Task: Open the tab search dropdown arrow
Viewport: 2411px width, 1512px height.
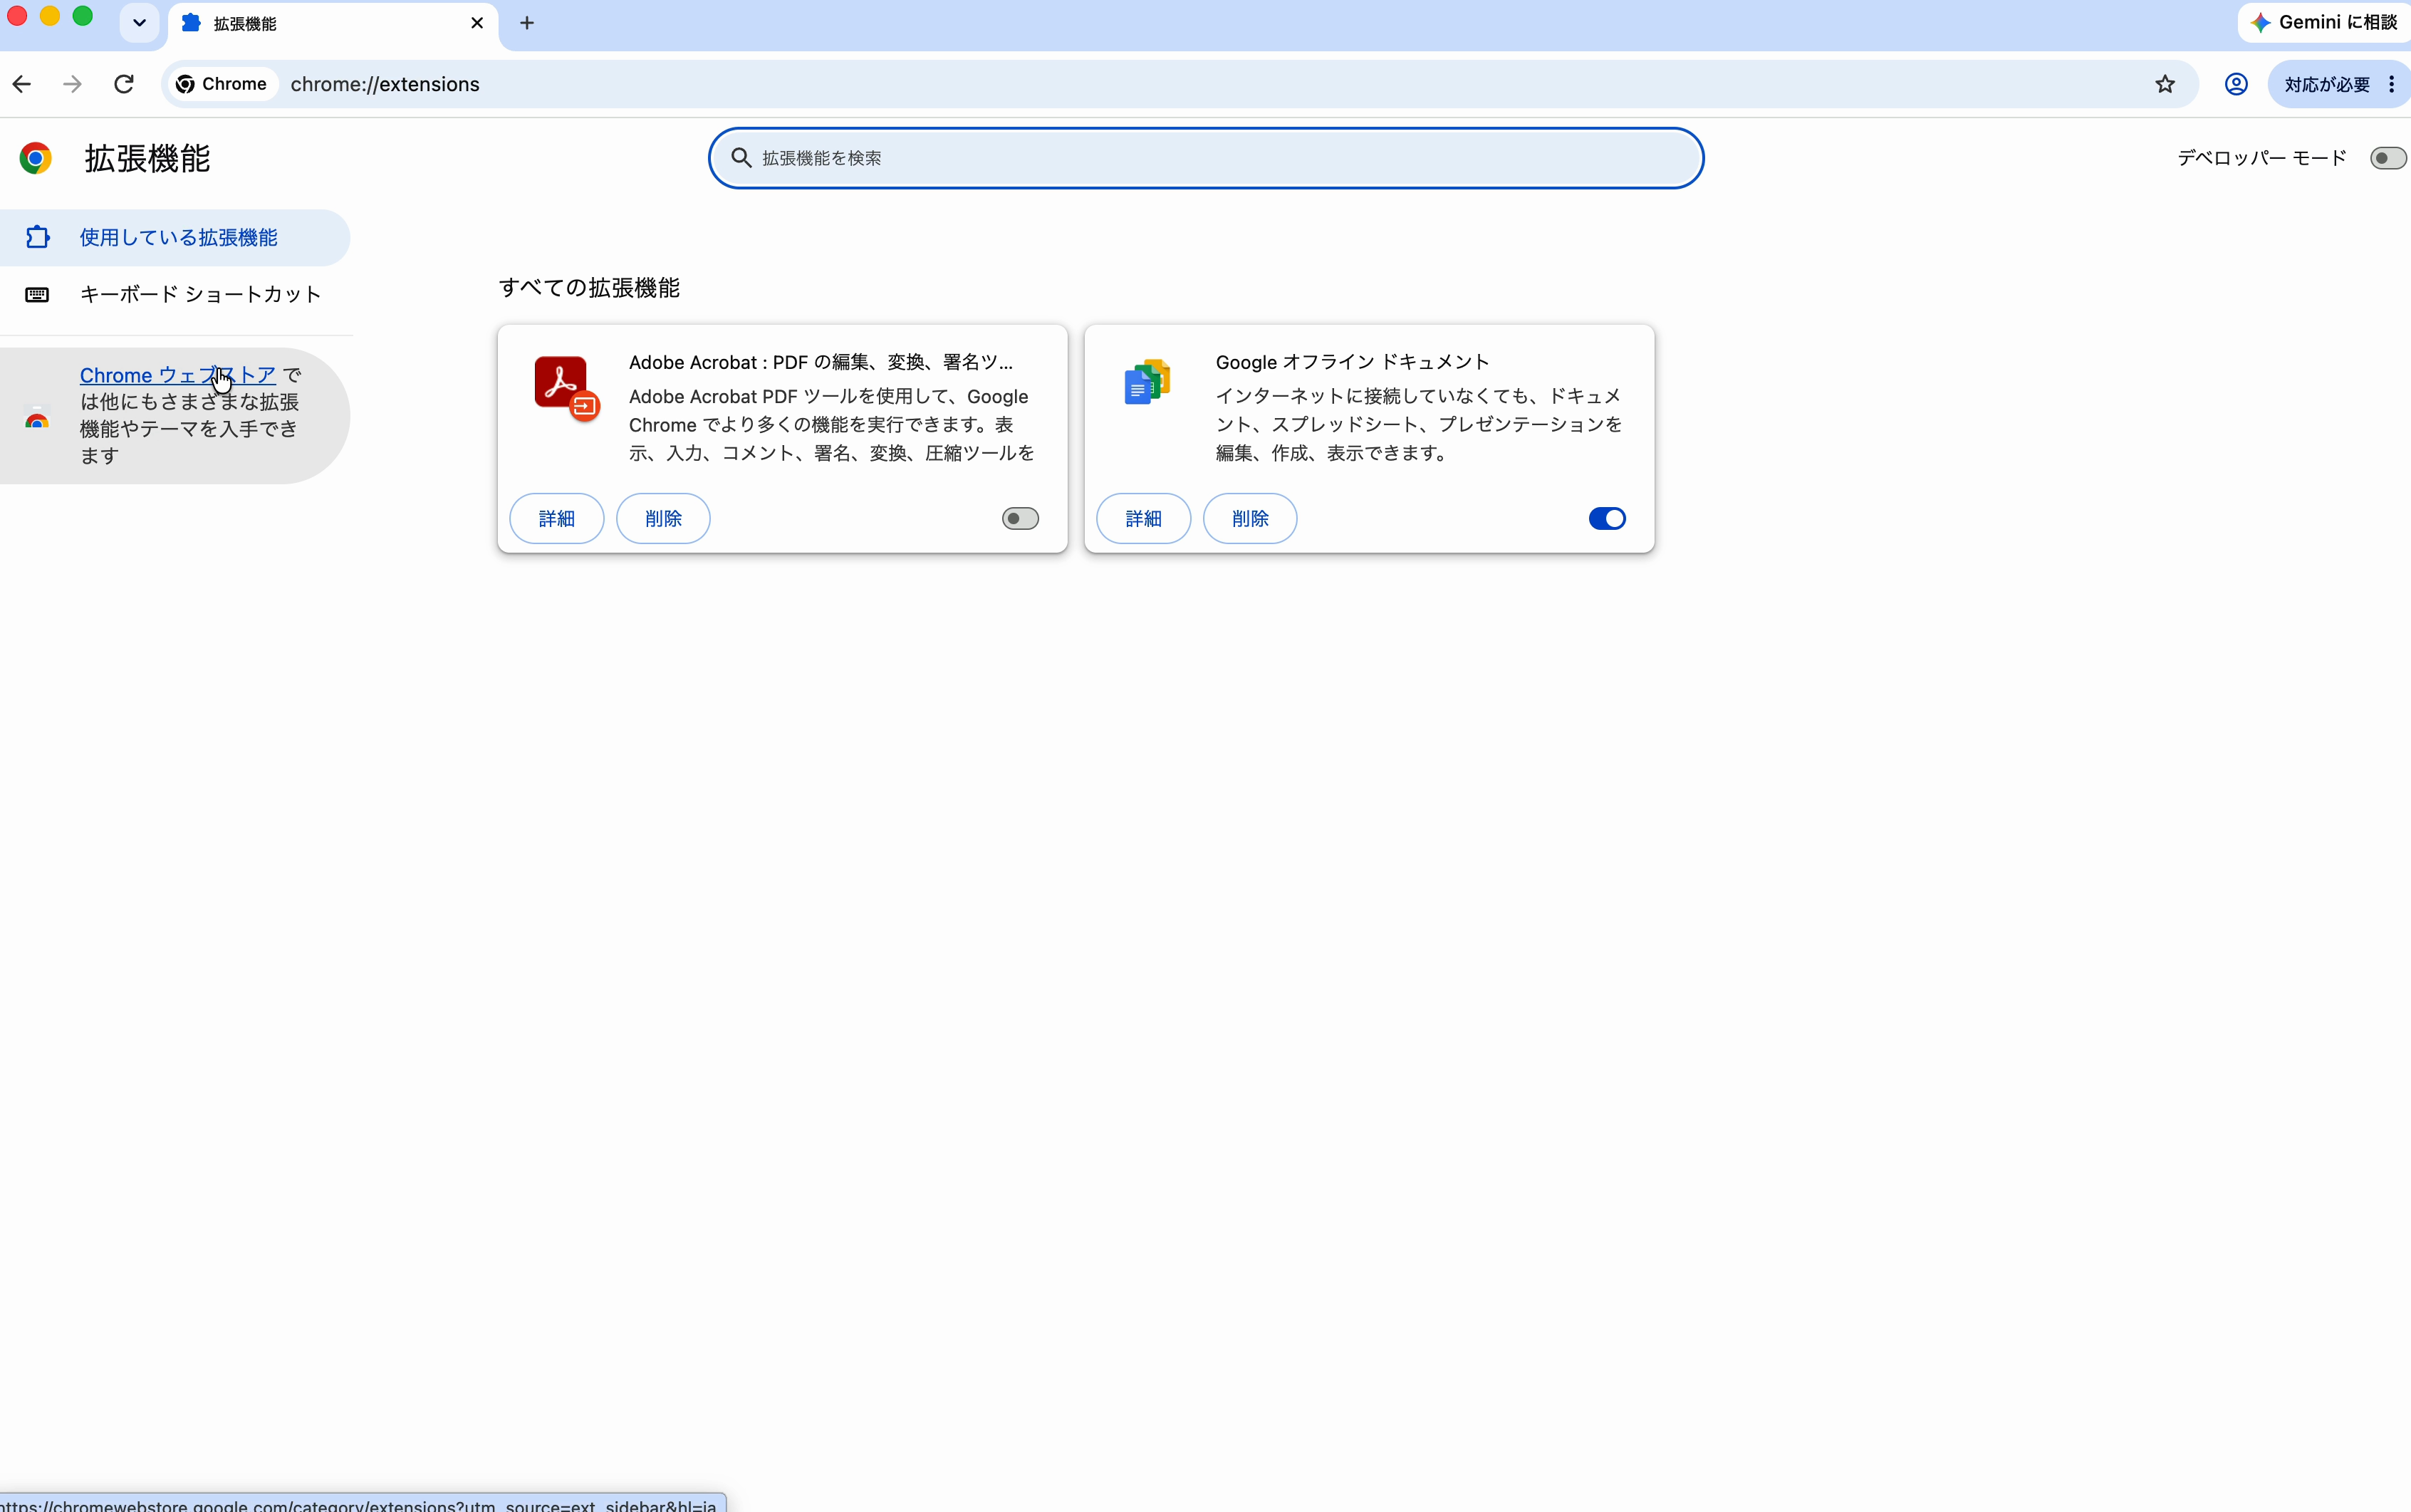Action: [x=139, y=23]
